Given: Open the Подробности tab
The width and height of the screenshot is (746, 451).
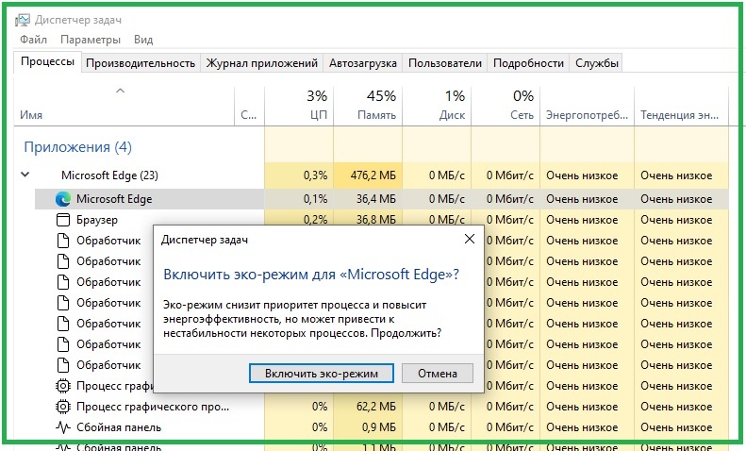Looking at the screenshot, I should [x=528, y=63].
